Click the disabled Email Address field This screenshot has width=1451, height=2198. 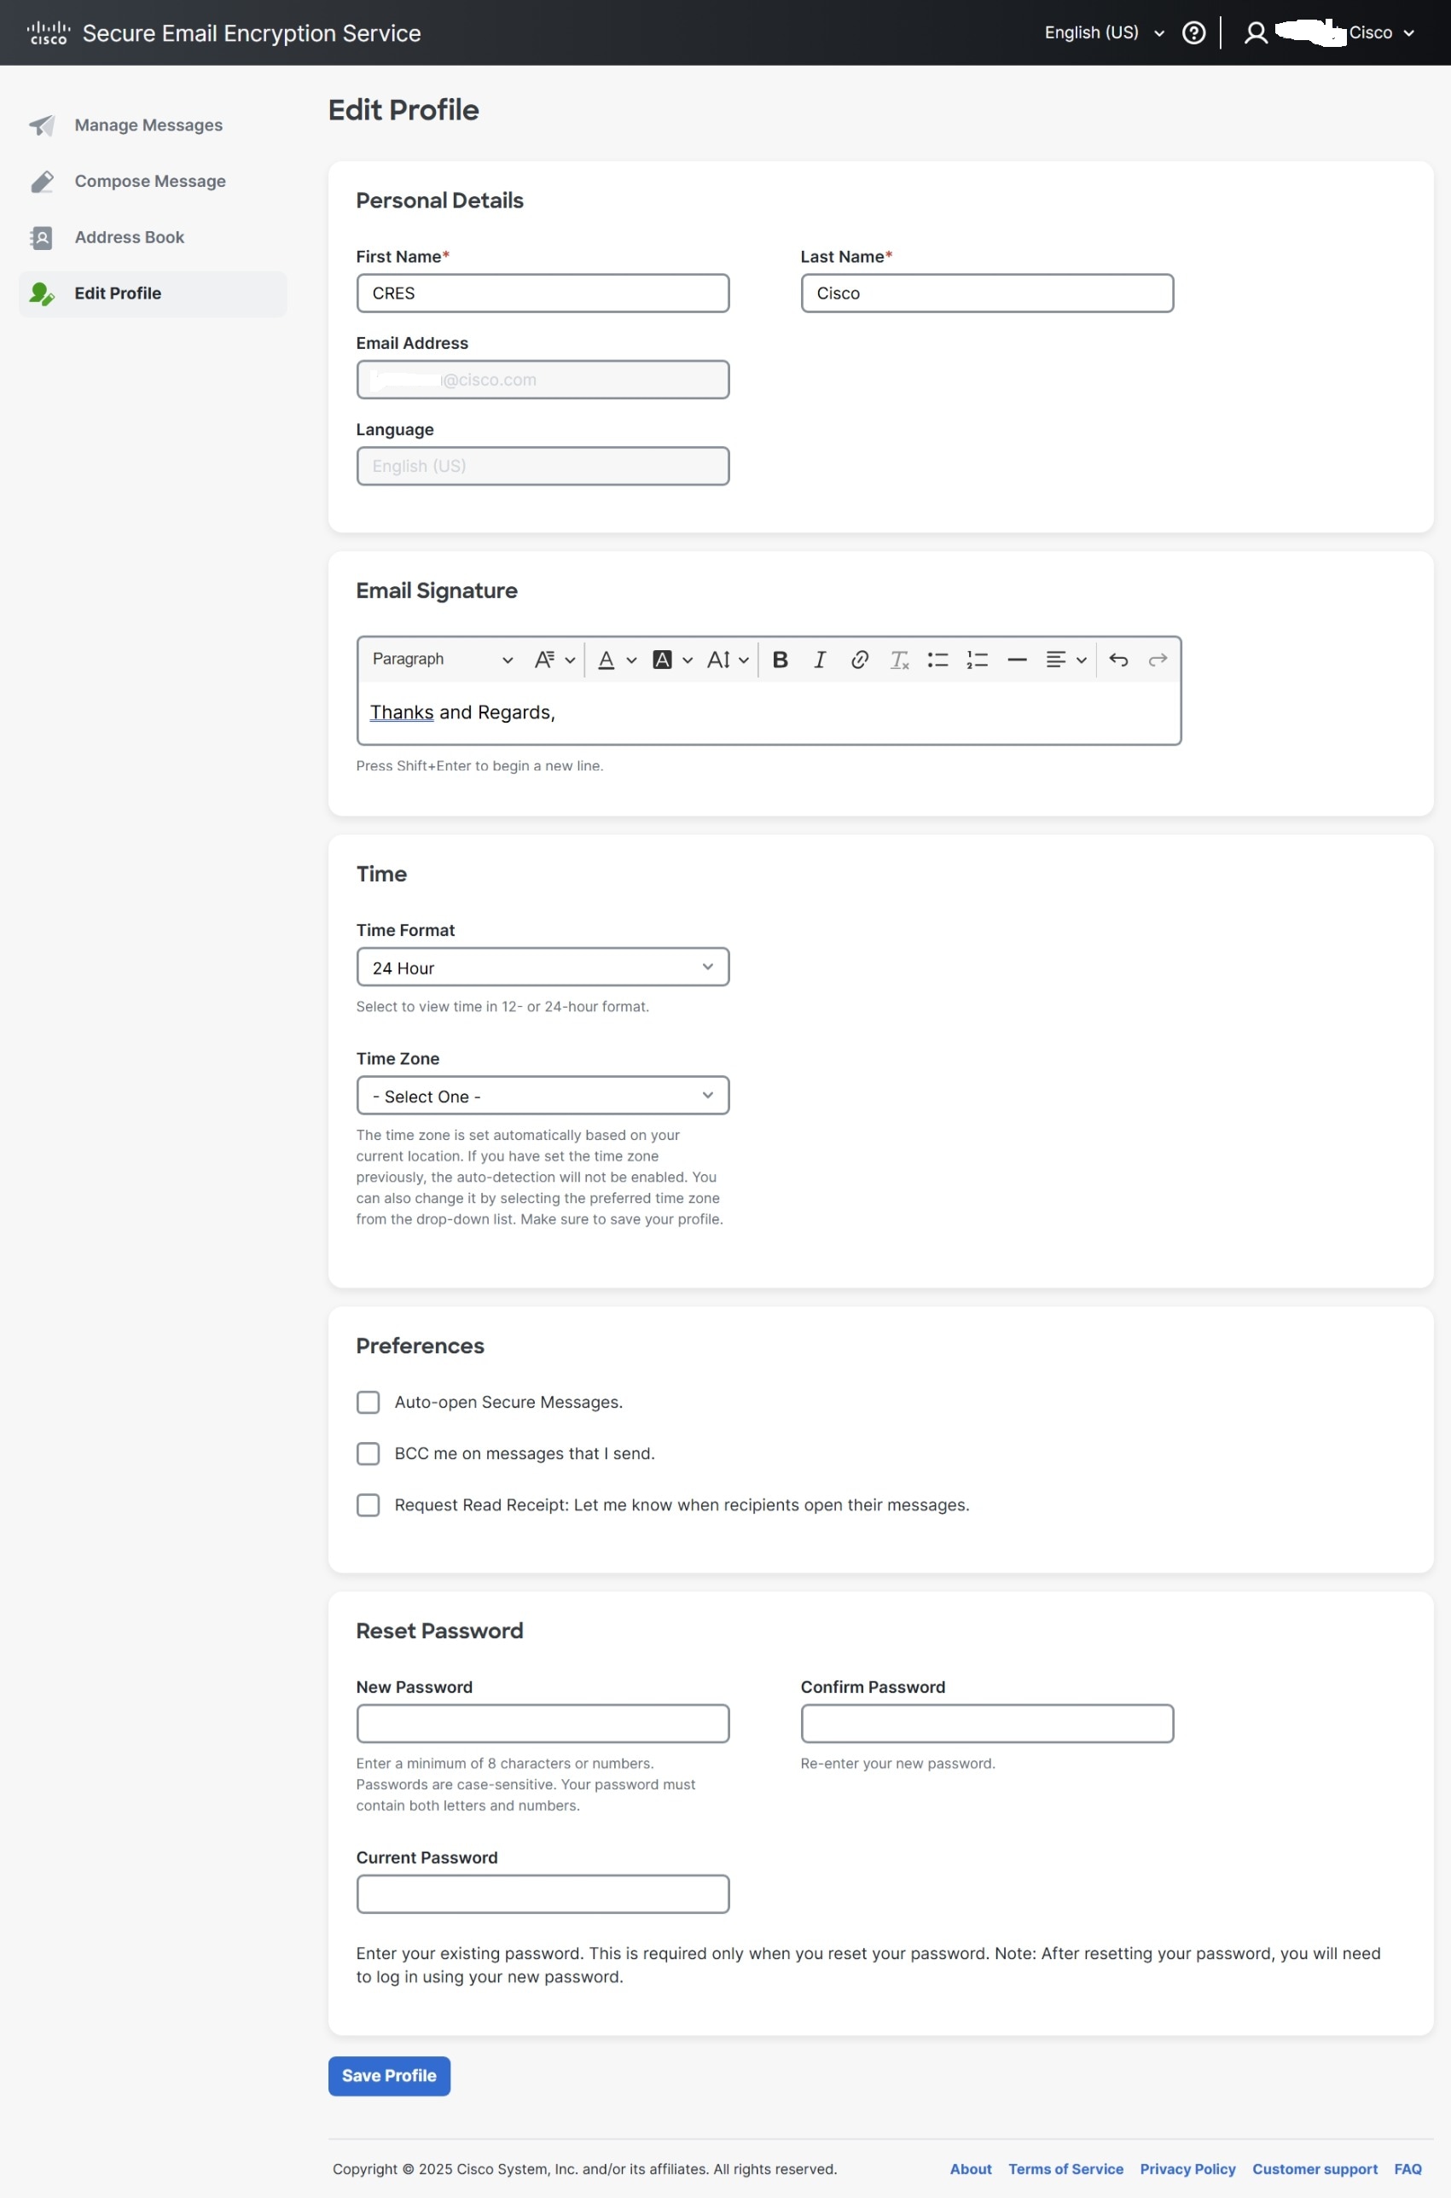pos(543,380)
